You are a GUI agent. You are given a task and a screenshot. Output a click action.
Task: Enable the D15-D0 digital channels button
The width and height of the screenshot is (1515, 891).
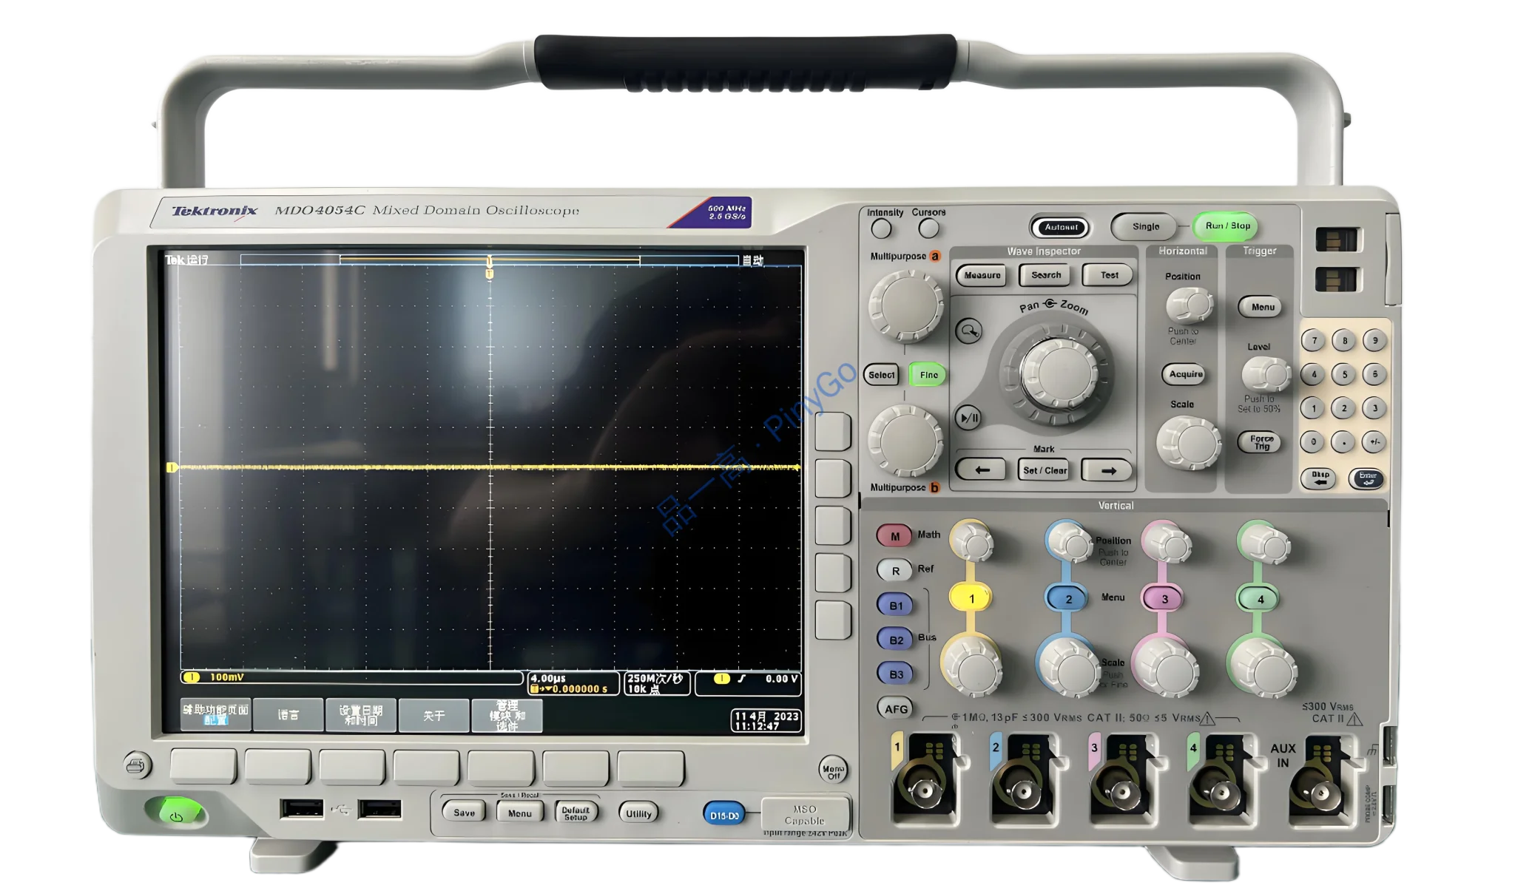point(723,816)
